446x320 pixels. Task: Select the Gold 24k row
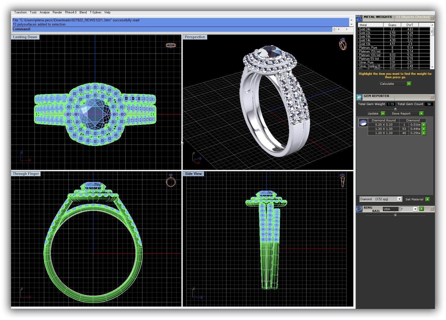[x=394, y=29]
